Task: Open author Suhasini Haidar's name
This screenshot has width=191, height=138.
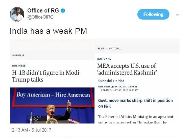Action: (x=111, y=81)
